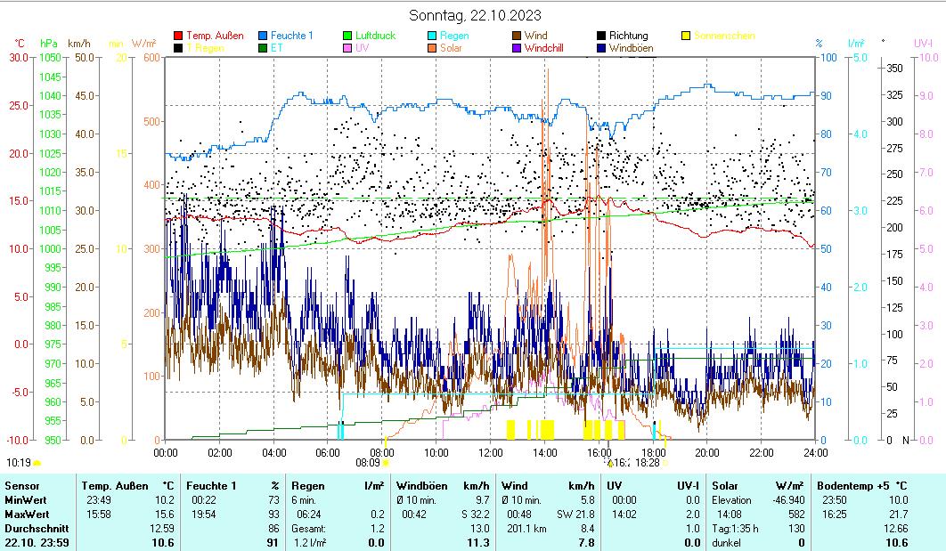Click the 12:00 time axis label
Viewport: 946px width, 551px height.
(x=490, y=452)
